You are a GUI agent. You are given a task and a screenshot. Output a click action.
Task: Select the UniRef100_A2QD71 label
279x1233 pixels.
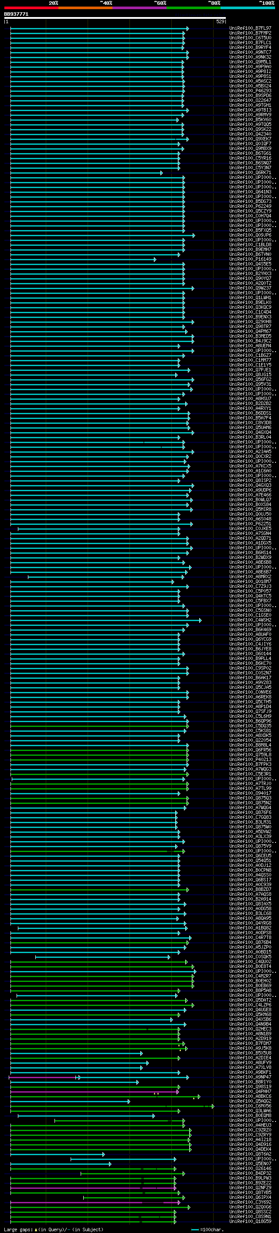point(250,538)
